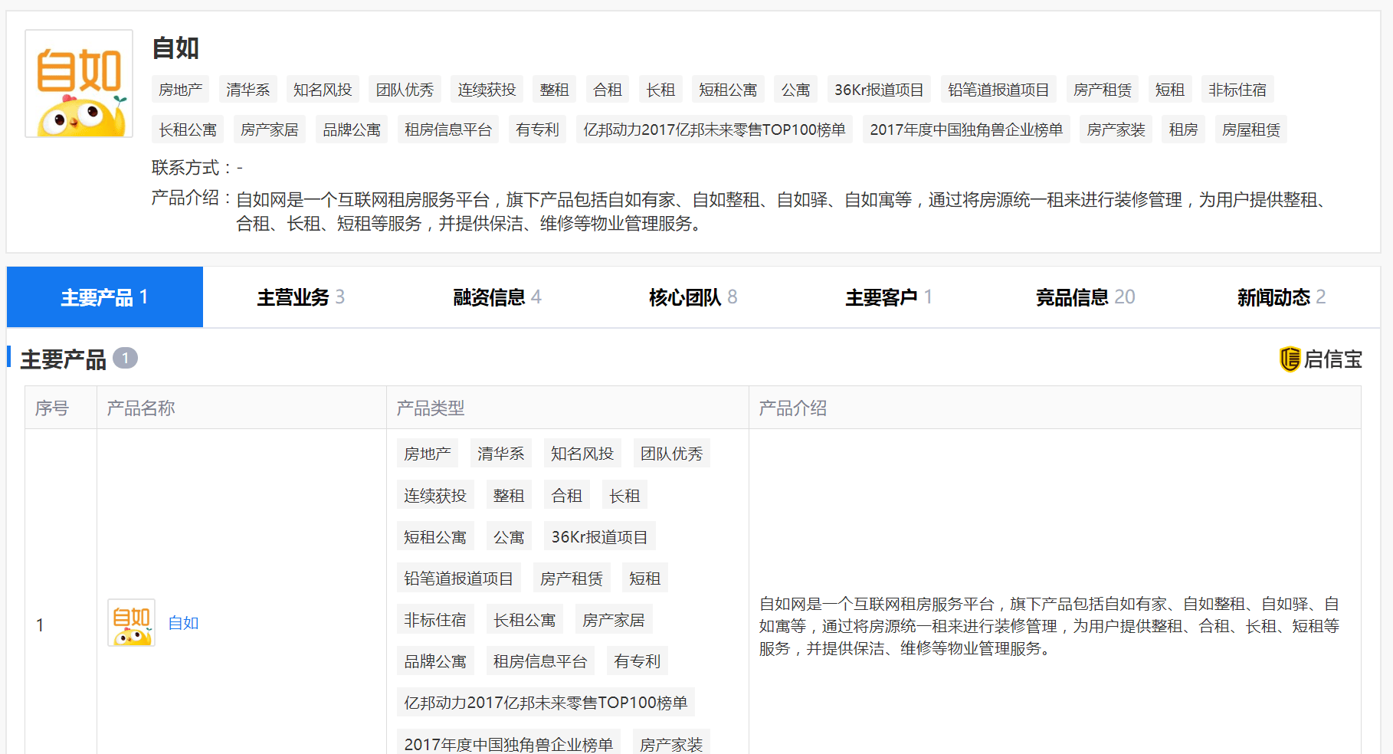Image resolution: width=1393 pixels, height=754 pixels.
Task: Click the 铅笔道报道项目 tag in the product table
Action: (x=459, y=578)
